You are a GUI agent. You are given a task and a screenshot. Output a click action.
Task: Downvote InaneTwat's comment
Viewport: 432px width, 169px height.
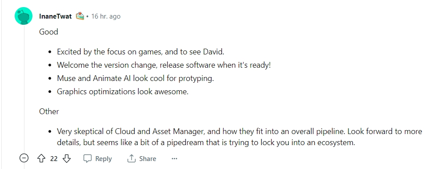(67, 158)
